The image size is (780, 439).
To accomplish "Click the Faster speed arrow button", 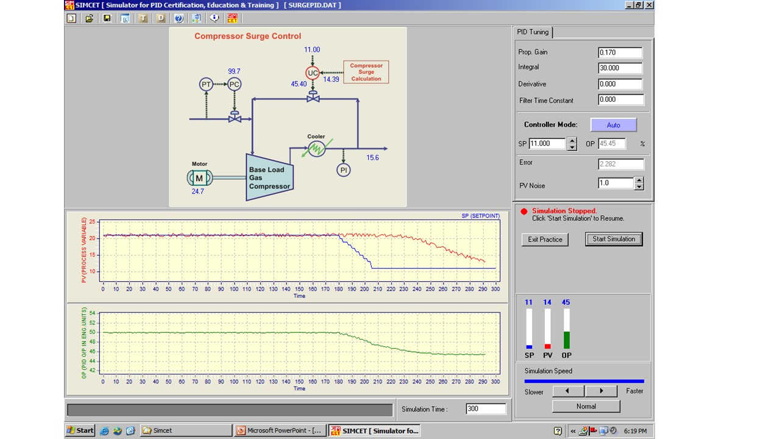I will 601,391.
